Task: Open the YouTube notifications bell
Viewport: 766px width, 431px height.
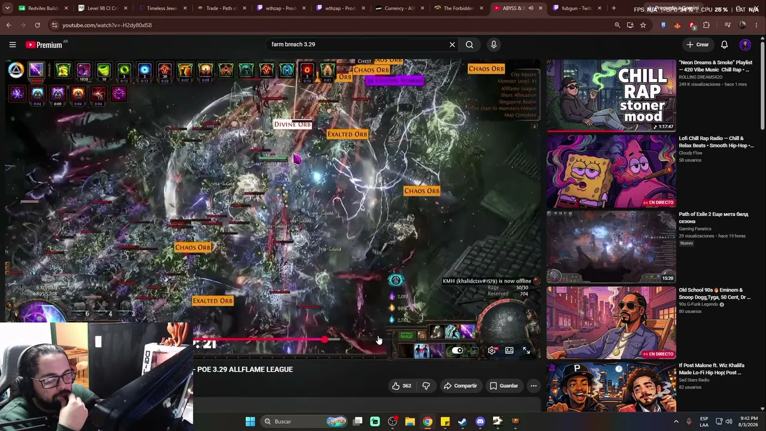Action: 724,44
